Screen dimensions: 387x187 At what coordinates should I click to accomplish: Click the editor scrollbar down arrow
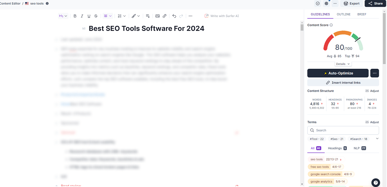(x=302, y=184)
